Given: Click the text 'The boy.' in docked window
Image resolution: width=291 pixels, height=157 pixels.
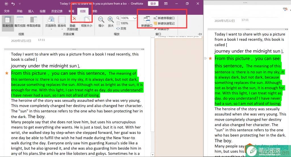Looking at the screenshot, I should tap(223, 141).
